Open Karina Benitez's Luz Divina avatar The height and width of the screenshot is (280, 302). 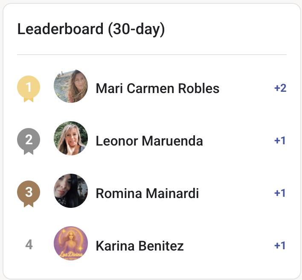click(x=71, y=243)
